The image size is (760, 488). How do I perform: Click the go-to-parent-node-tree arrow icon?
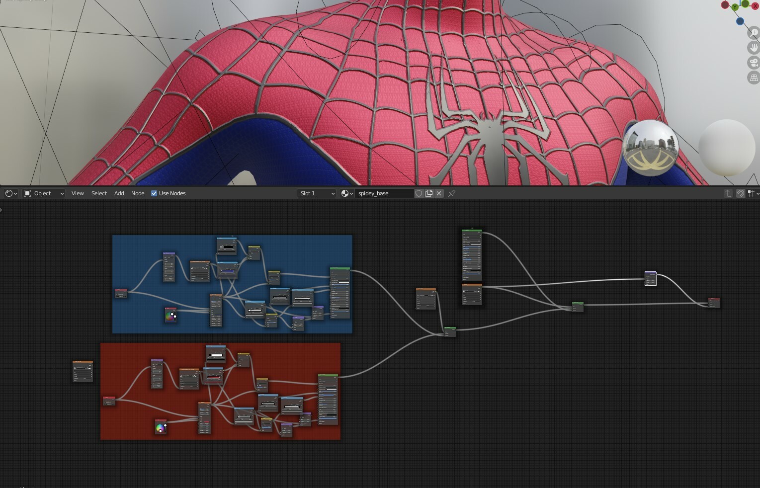728,193
